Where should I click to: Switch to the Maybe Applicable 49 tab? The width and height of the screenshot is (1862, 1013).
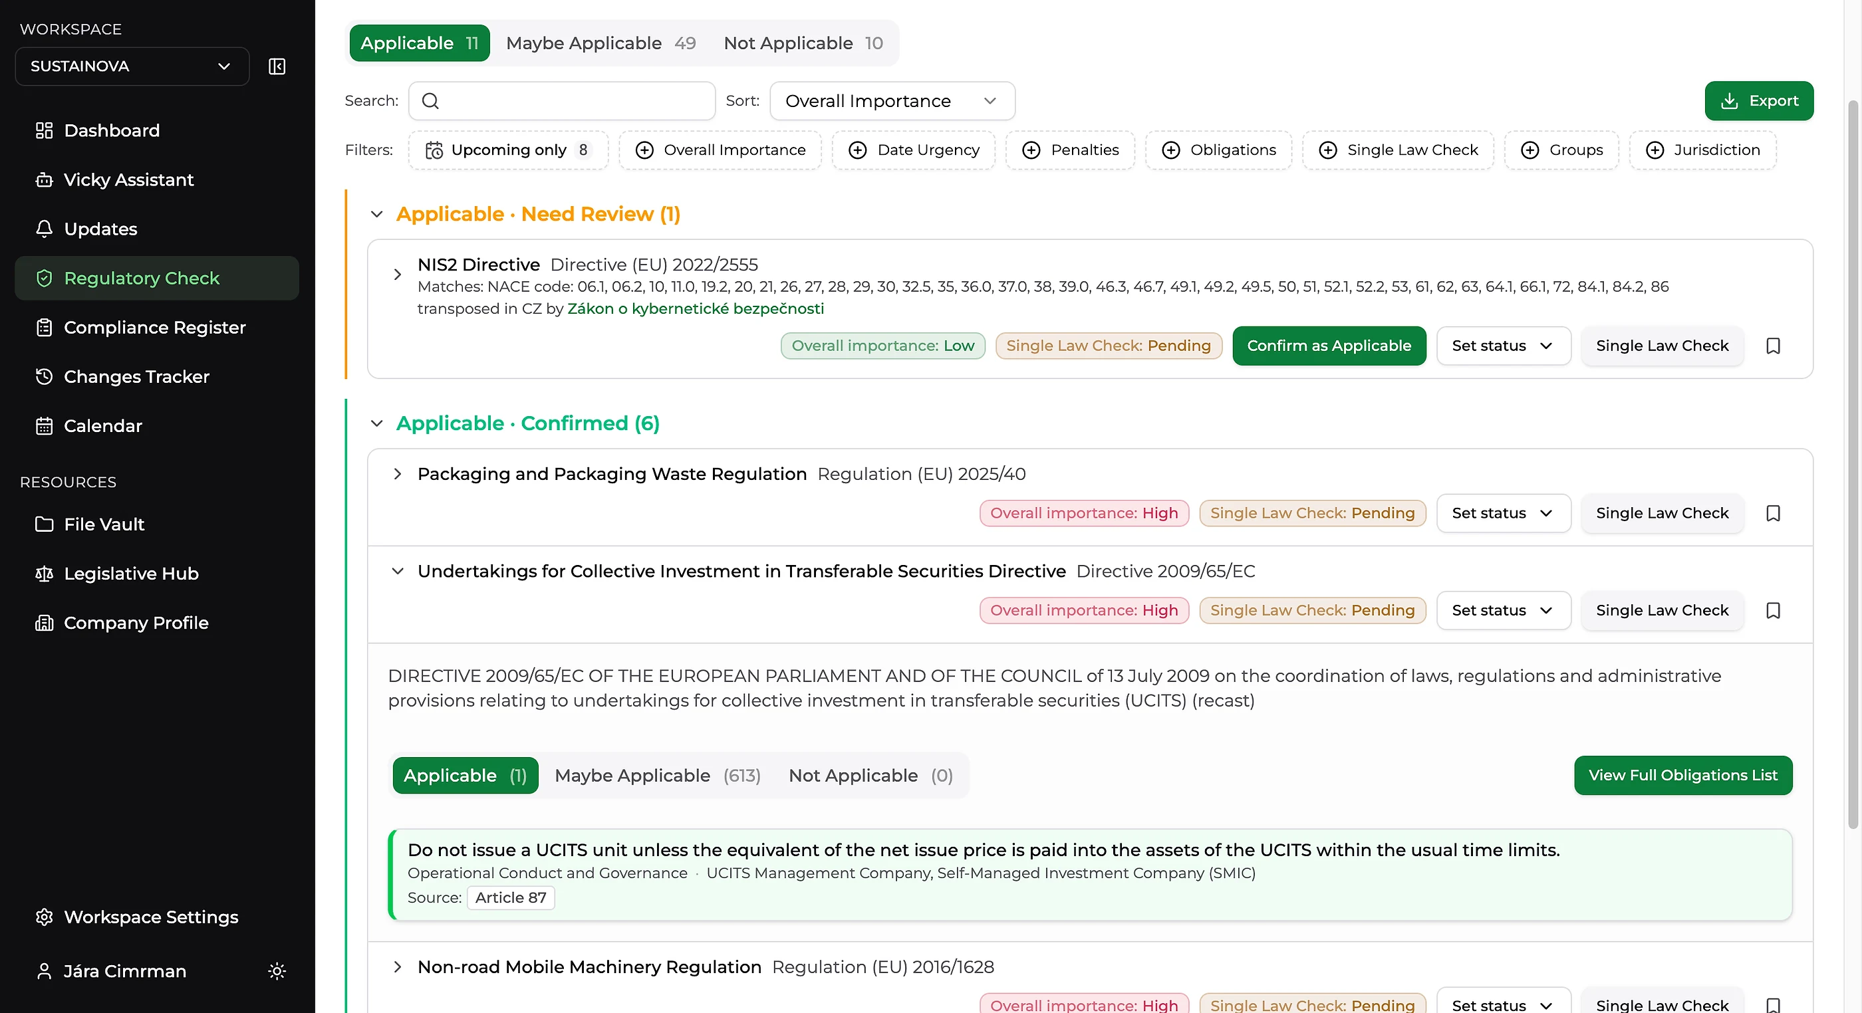point(600,43)
